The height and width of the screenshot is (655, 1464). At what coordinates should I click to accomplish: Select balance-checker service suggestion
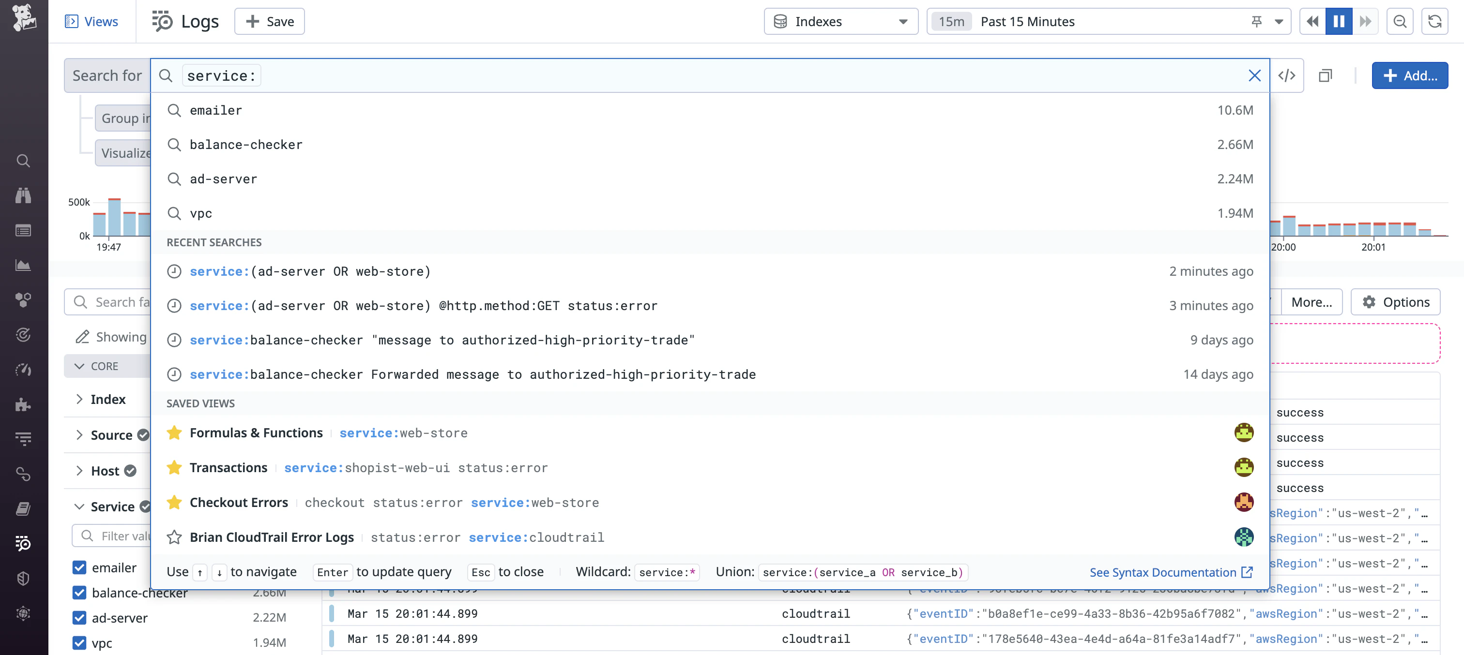(710, 145)
